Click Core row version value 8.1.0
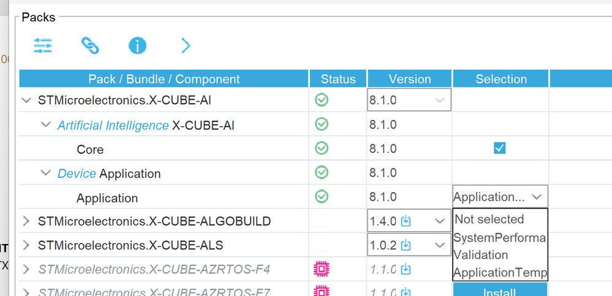 [383, 149]
